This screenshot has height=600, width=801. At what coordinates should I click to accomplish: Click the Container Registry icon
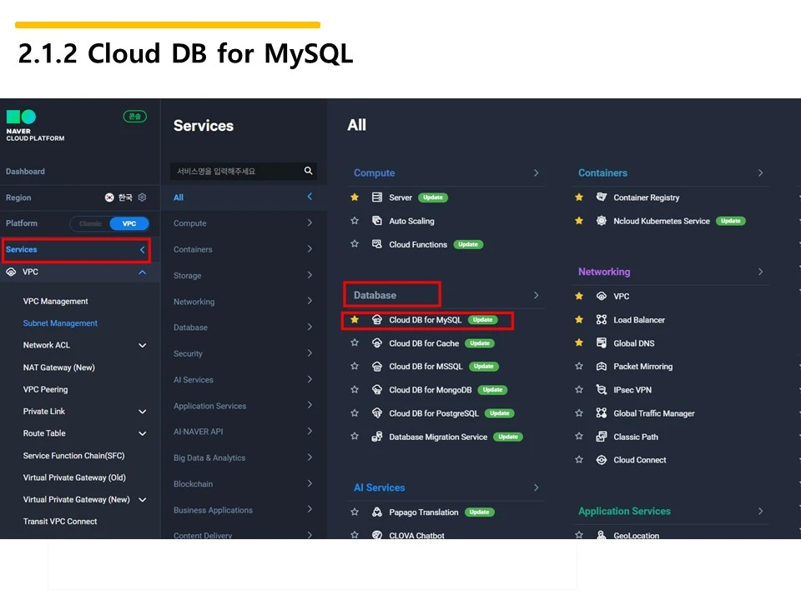[602, 197]
